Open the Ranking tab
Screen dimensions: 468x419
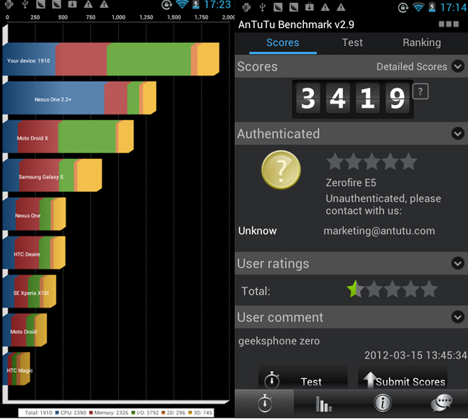click(x=422, y=42)
